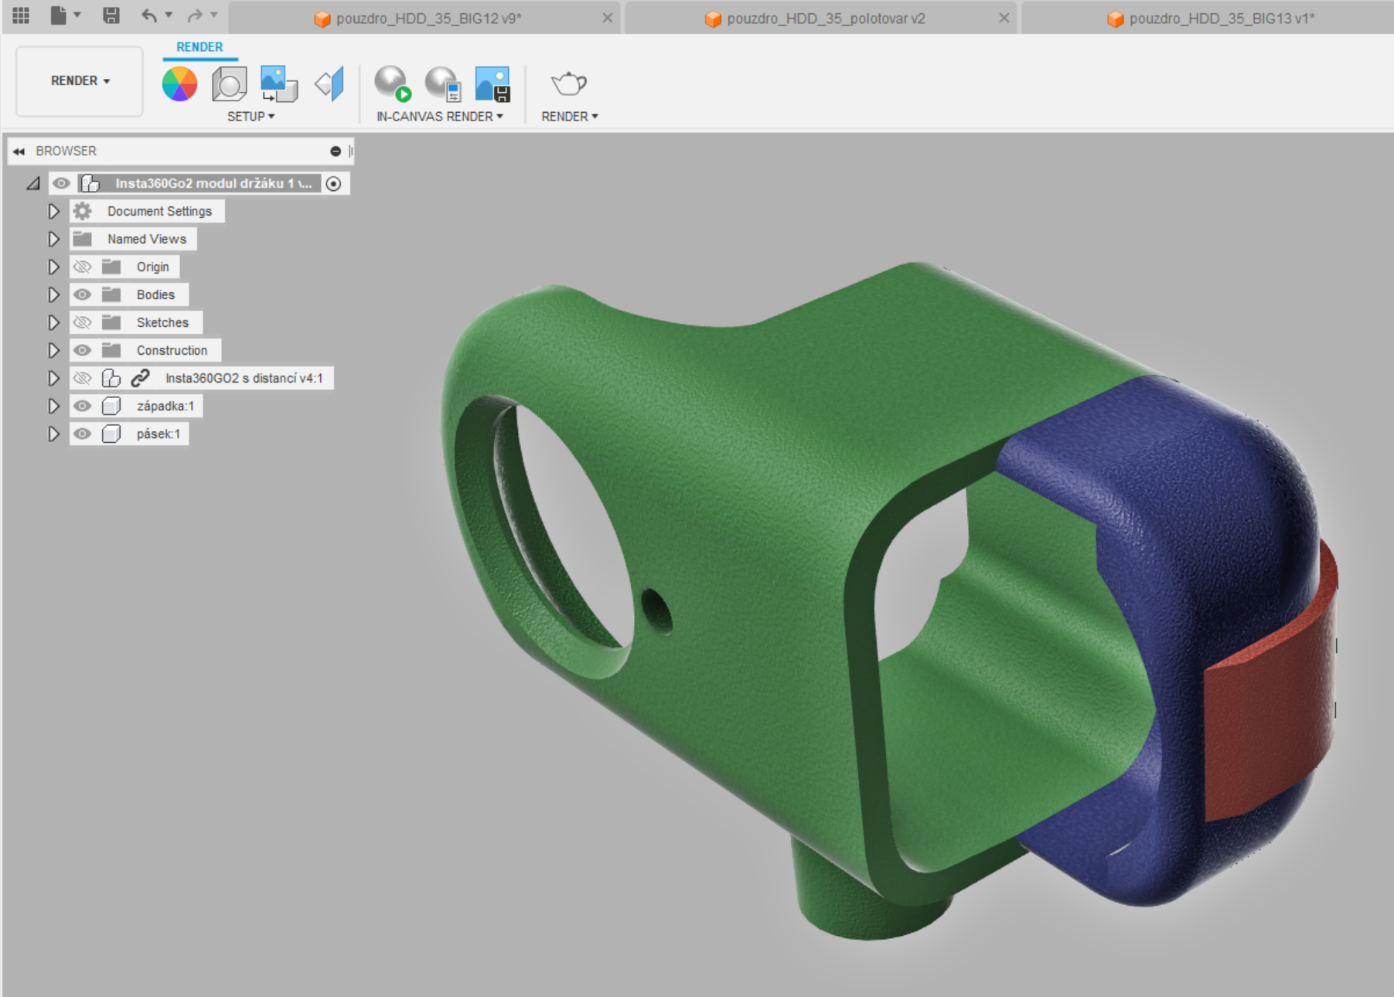This screenshot has width=1394, height=997.
Task: Select the pásek:1 component in browser
Action: [x=158, y=434]
